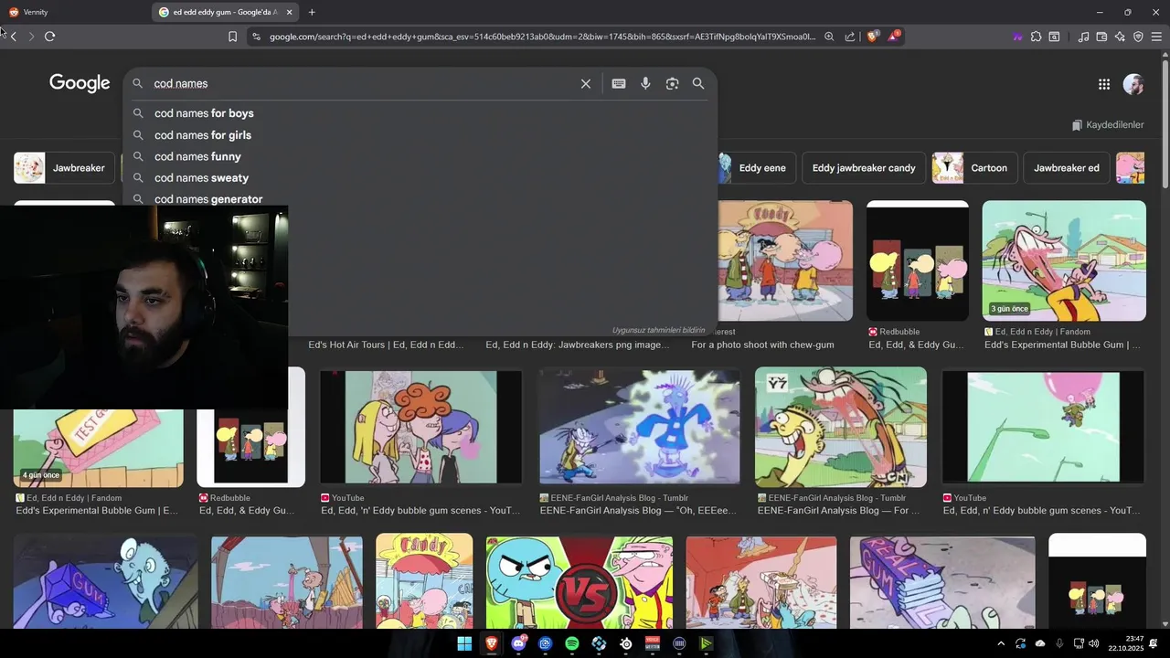
Task: Open chew-gum photo shoot image thumbnail
Action: click(786, 260)
